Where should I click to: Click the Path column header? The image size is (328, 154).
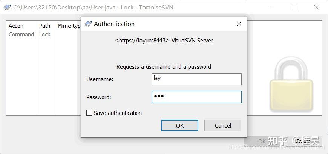[44, 26]
